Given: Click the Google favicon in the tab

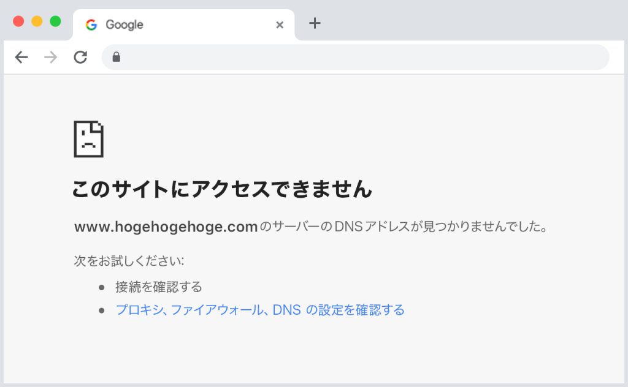Looking at the screenshot, I should point(91,24).
